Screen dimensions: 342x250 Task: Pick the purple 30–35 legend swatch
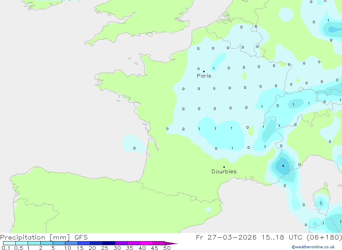121,243
